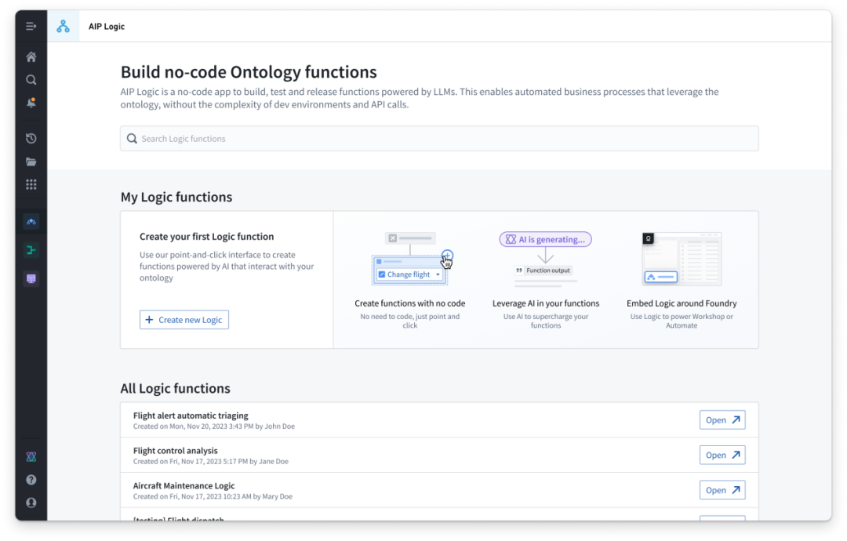Open the applications grid icon
The width and height of the screenshot is (847, 541).
31,185
